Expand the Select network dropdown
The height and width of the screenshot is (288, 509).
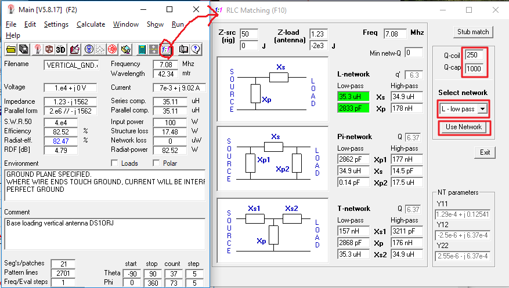pos(483,109)
